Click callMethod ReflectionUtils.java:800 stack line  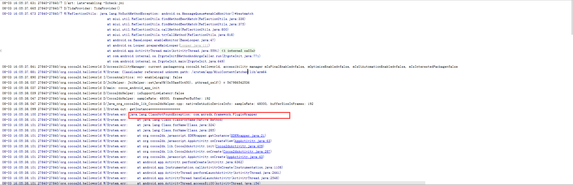pos(168,30)
